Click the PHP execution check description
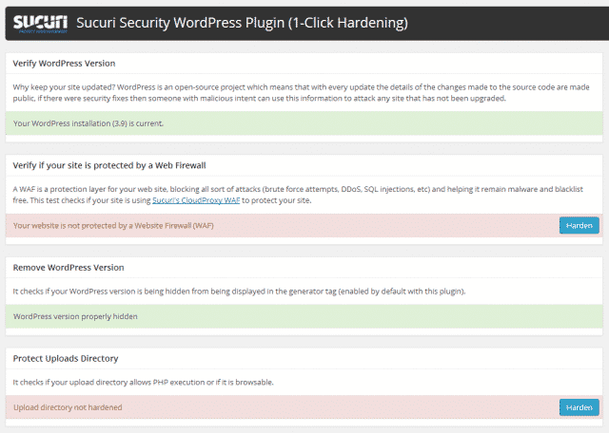This screenshot has height=433, width=609. [x=143, y=383]
